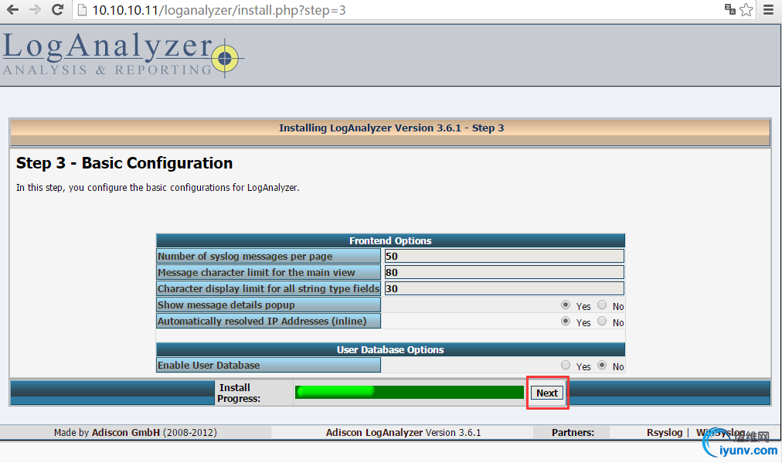Open the Adiscon GmbH link
782x463 pixels.
point(126,433)
